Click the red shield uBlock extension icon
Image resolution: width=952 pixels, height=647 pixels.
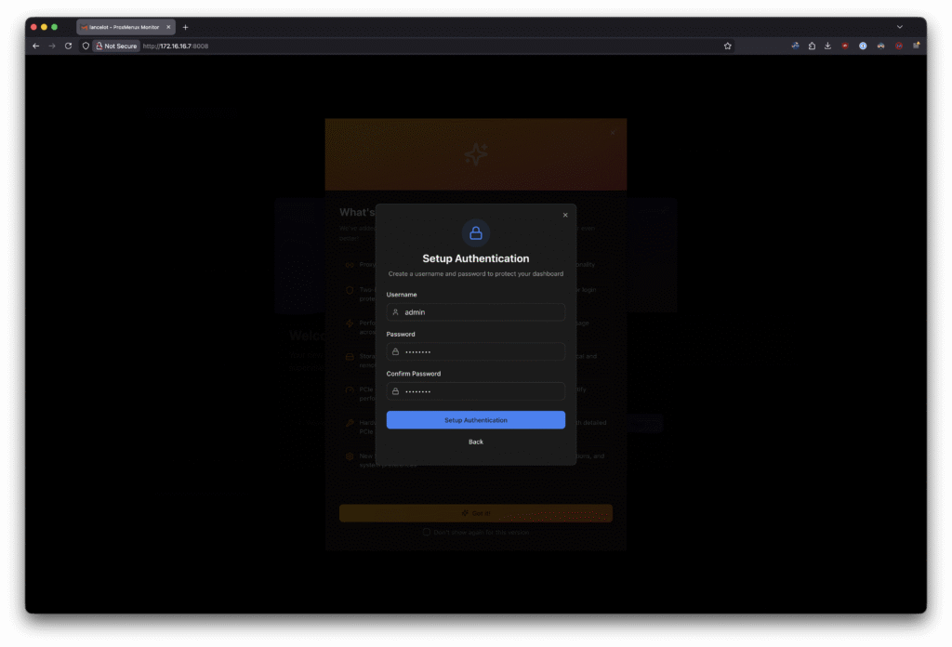[x=845, y=46]
